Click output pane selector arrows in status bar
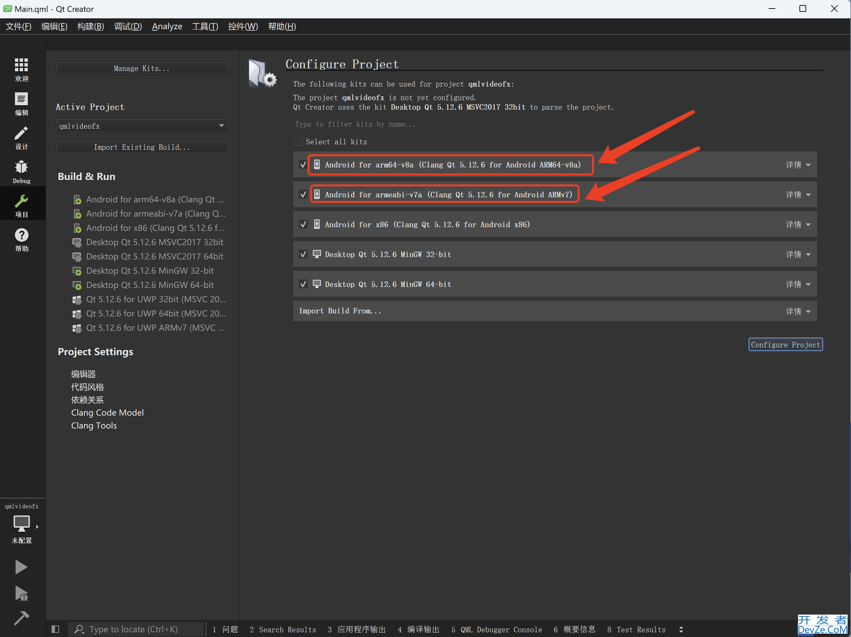Screen dimensions: 851x637 [681, 629]
